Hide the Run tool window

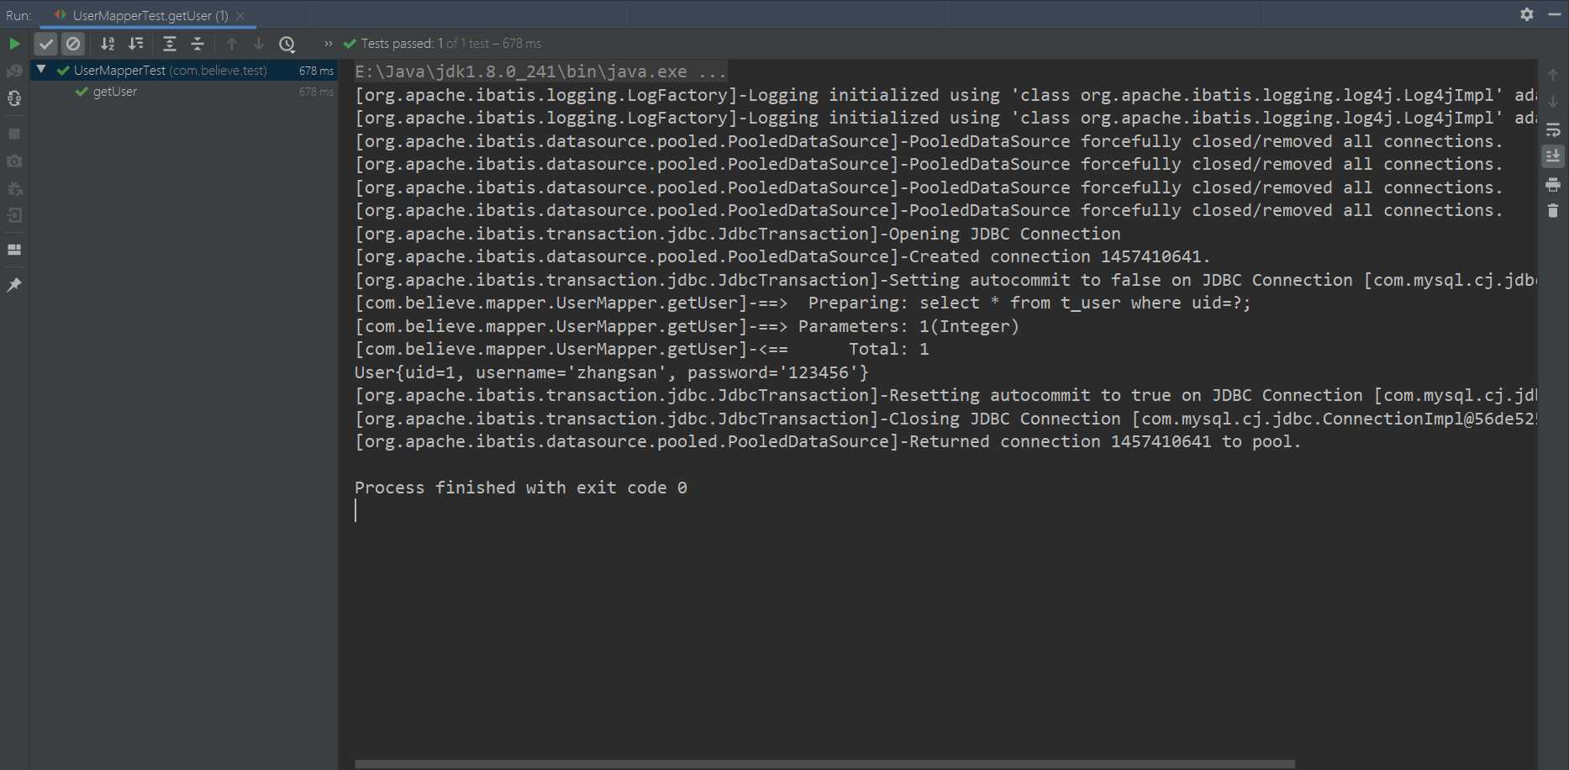pyautogui.click(x=1554, y=14)
